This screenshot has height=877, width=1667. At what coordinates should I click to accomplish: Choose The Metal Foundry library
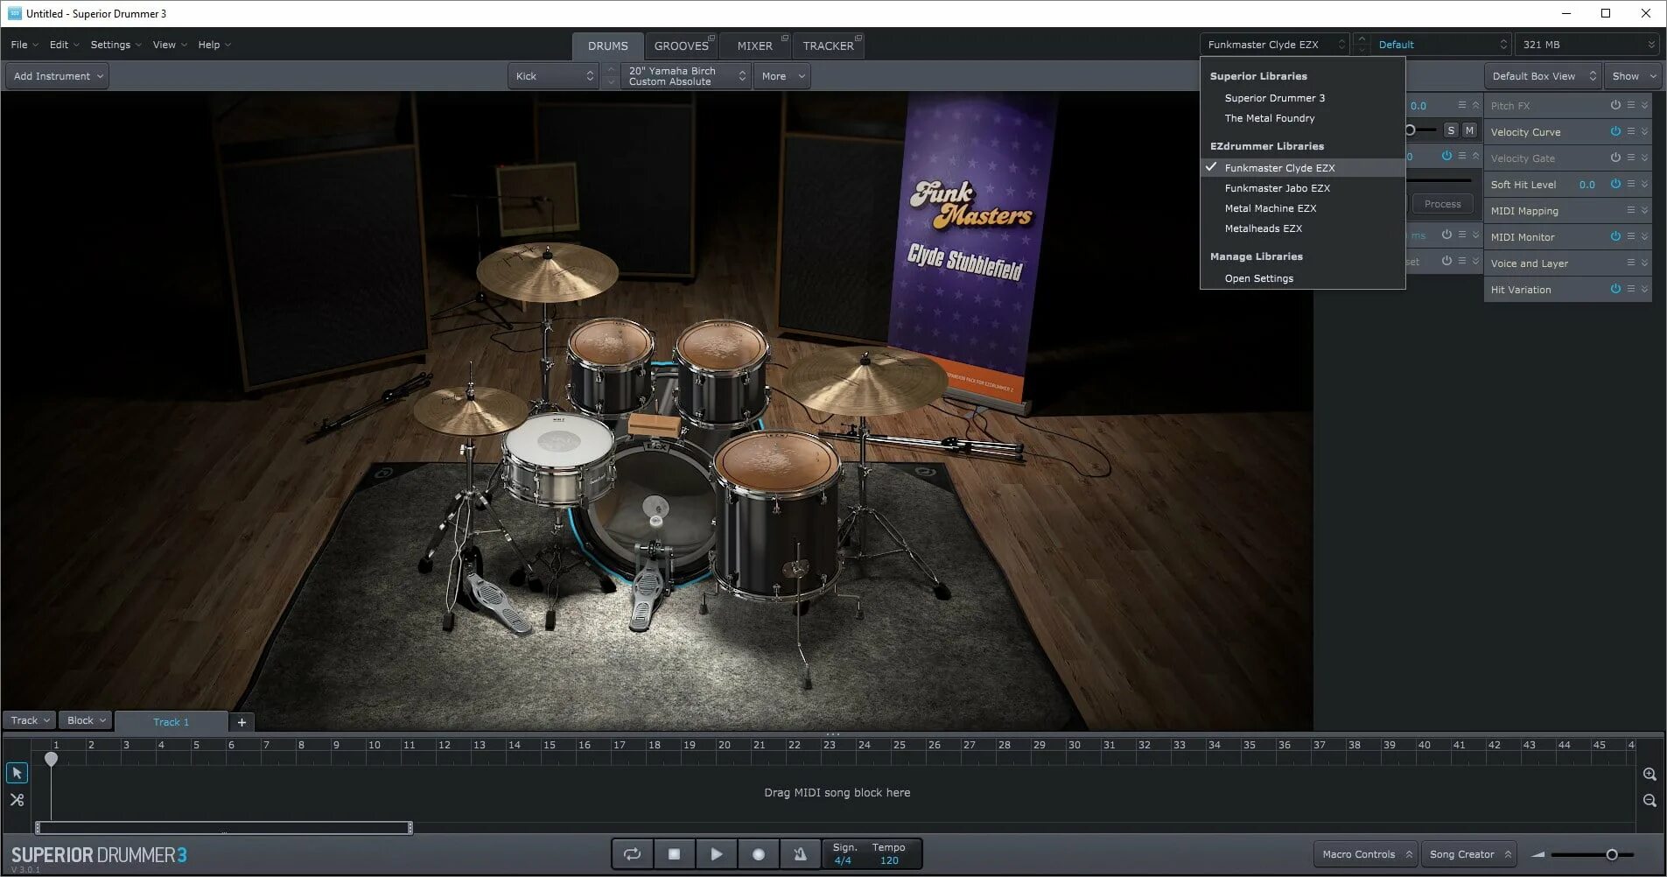pos(1302,118)
